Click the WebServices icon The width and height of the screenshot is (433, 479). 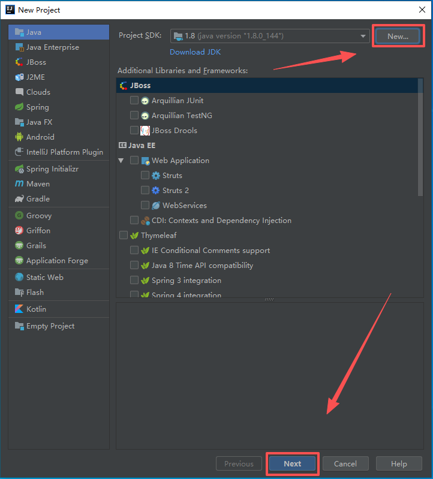[x=156, y=205]
